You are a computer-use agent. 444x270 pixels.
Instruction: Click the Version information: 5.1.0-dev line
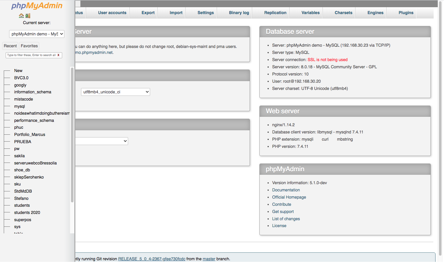pos(300,183)
